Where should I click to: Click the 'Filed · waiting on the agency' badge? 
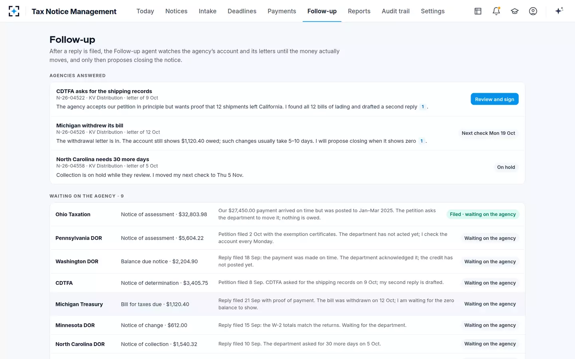(x=483, y=214)
